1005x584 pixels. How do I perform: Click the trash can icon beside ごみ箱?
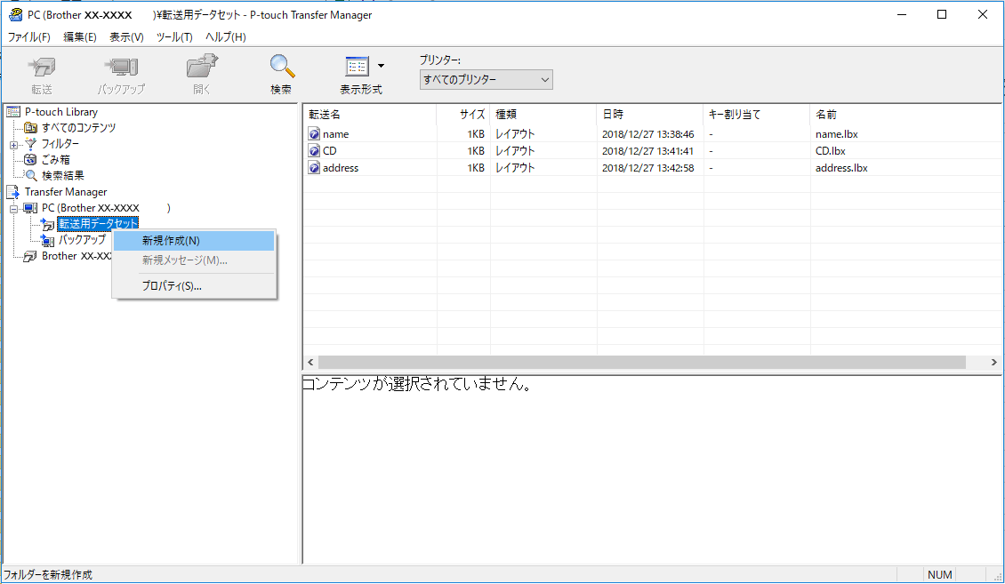(x=30, y=160)
